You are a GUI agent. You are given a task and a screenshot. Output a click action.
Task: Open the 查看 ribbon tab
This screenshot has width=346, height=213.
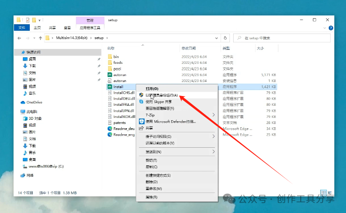[x=67, y=28]
